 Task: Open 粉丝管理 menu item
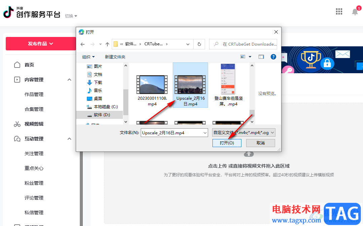pyautogui.click(x=34, y=183)
